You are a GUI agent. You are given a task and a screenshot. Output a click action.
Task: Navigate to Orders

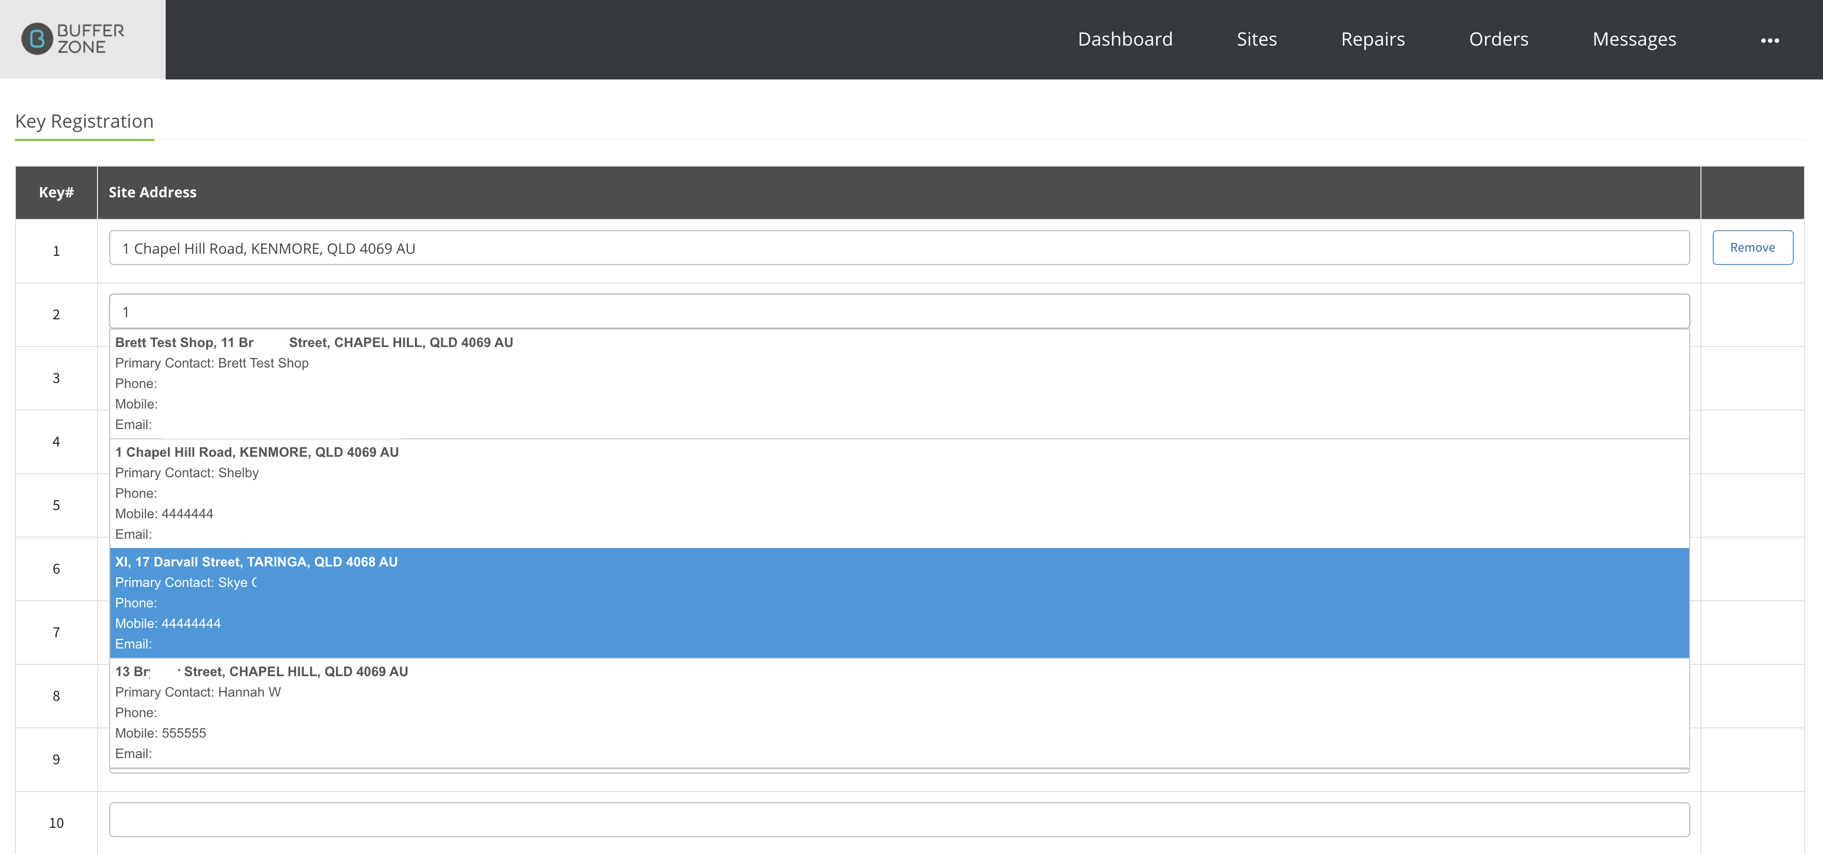coord(1498,39)
